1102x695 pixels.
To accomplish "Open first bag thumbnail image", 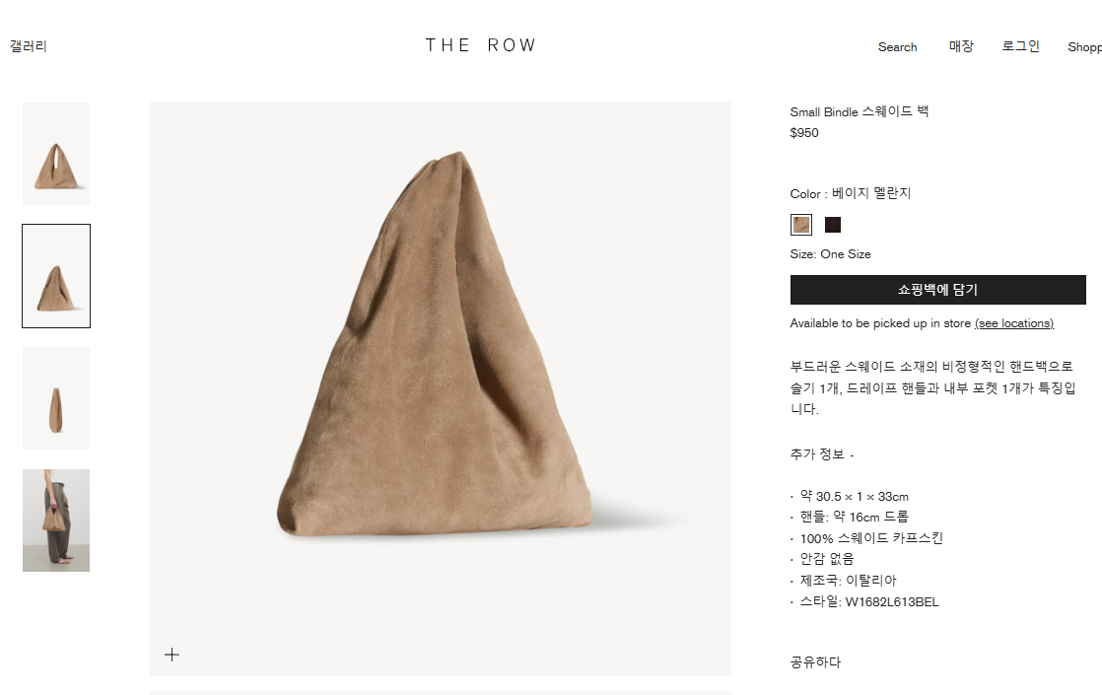I will pyautogui.click(x=56, y=154).
